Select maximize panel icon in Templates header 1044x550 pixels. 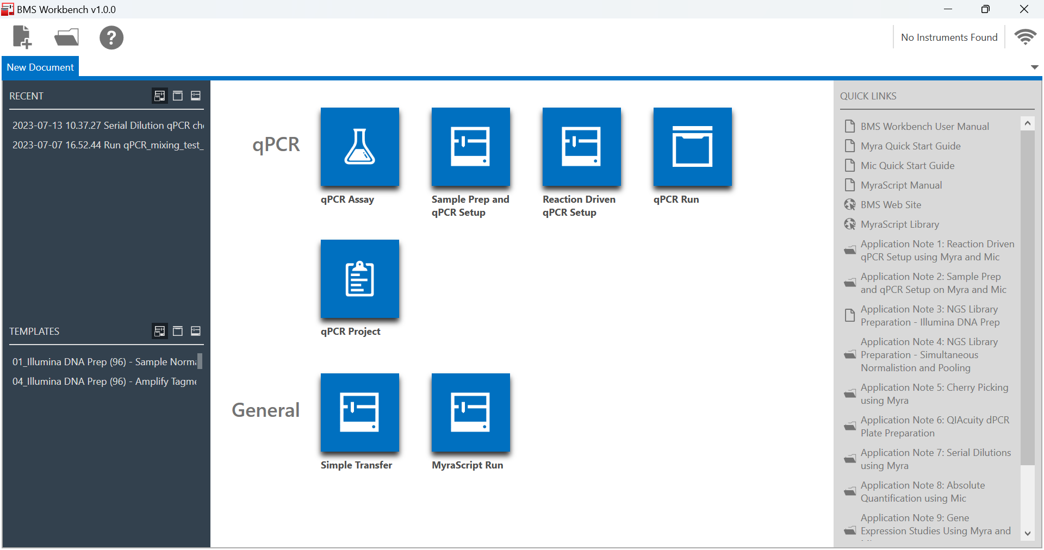click(178, 331)
